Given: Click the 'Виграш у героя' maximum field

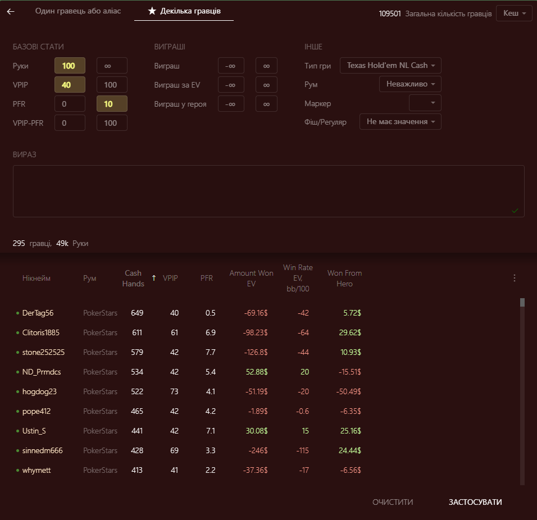Looking at the screenshot, I should click(266, 104).
